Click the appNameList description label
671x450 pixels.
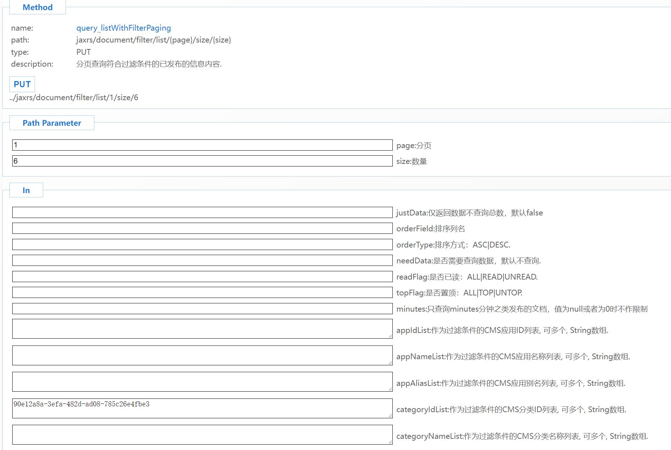coord(513,357)
